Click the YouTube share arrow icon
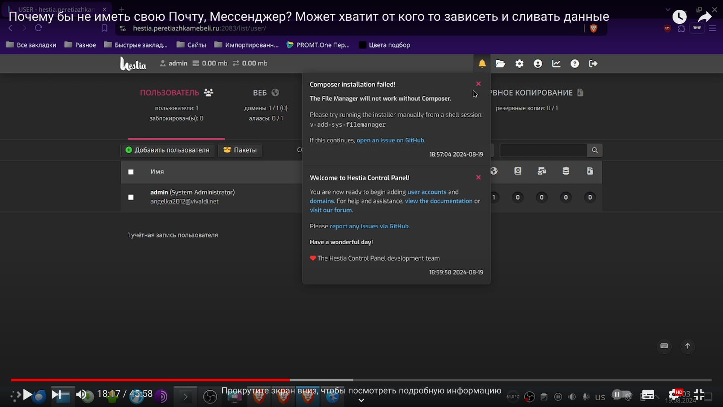The image size is (723, 407). [705, 17]
